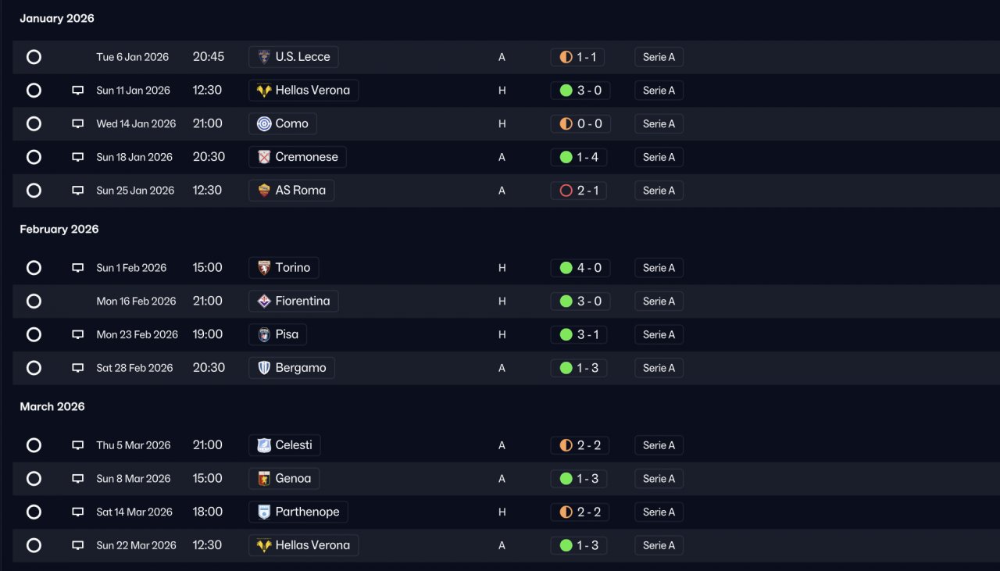Screen dimensions: 1000x571
Task: Click the Pisa club badge icon
Action: pos(264,334)
